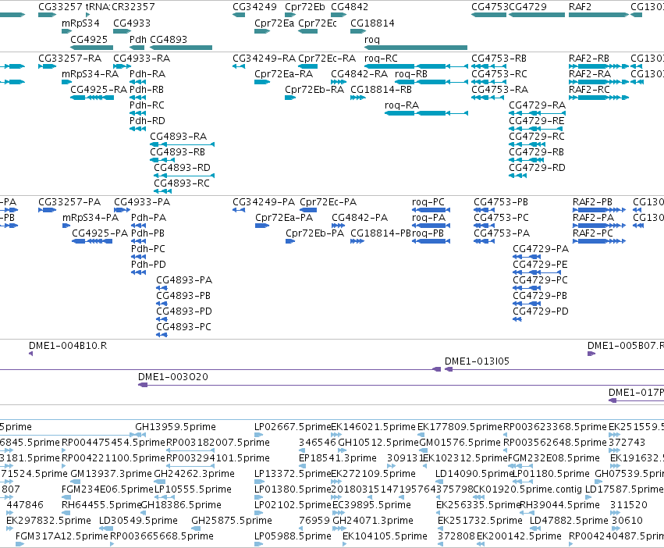Select the CG34249 gene label
This screenshot has height=548, width=664.
pyautogui.click(x=254, y=7)
